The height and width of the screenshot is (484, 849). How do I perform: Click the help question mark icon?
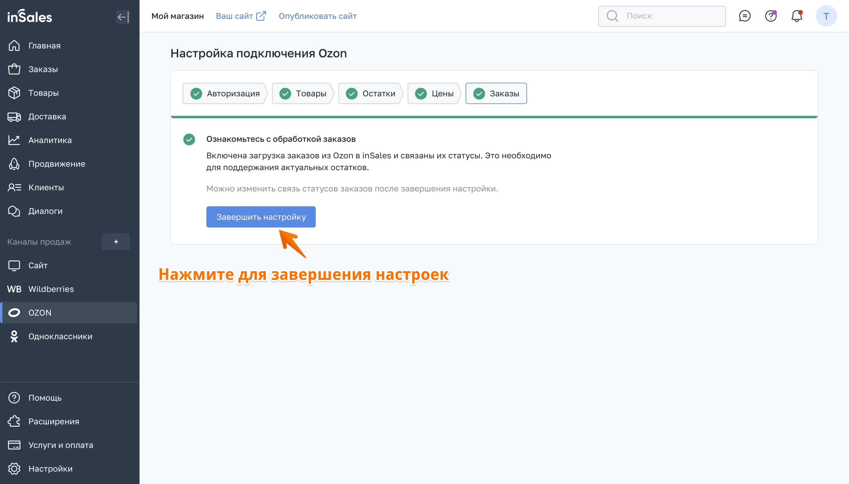[770, 16]
